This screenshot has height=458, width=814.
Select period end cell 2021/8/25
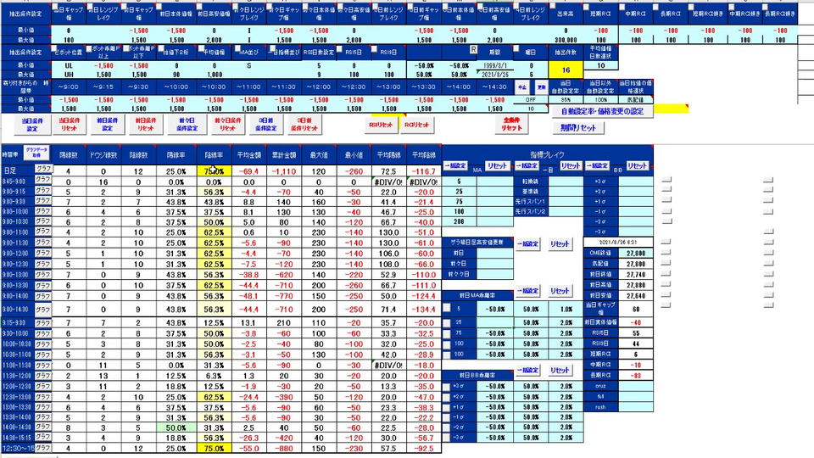click(495, 75)
